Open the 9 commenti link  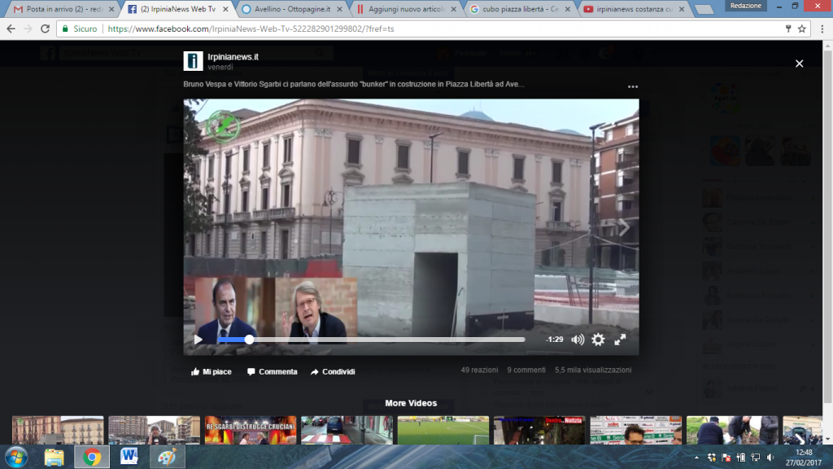(x=526, y=370)
